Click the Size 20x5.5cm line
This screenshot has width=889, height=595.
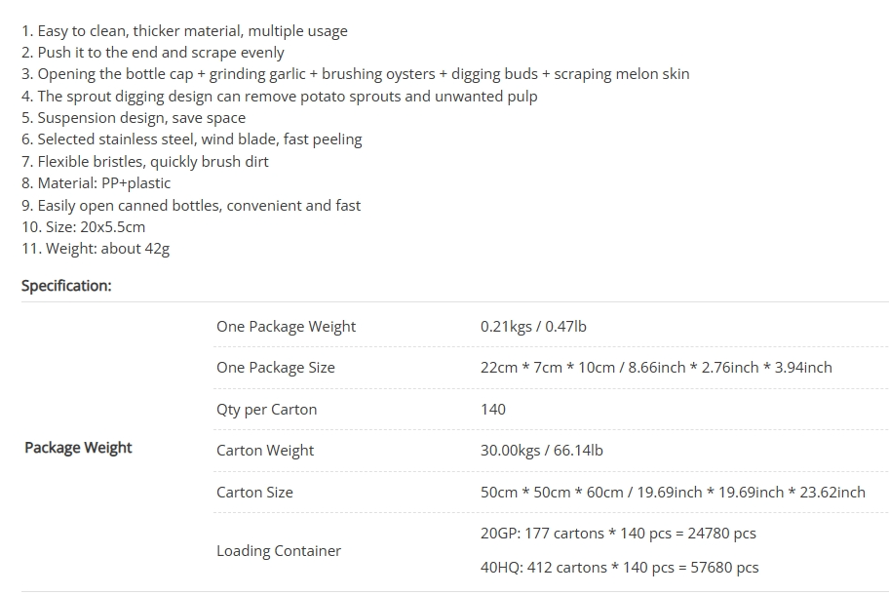[x=84, y=227]
